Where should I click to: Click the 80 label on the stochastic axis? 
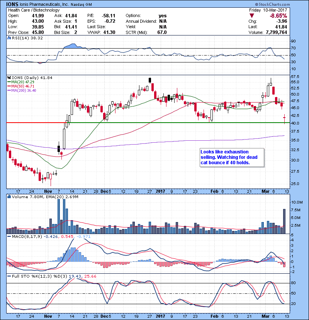click(293, 283)
